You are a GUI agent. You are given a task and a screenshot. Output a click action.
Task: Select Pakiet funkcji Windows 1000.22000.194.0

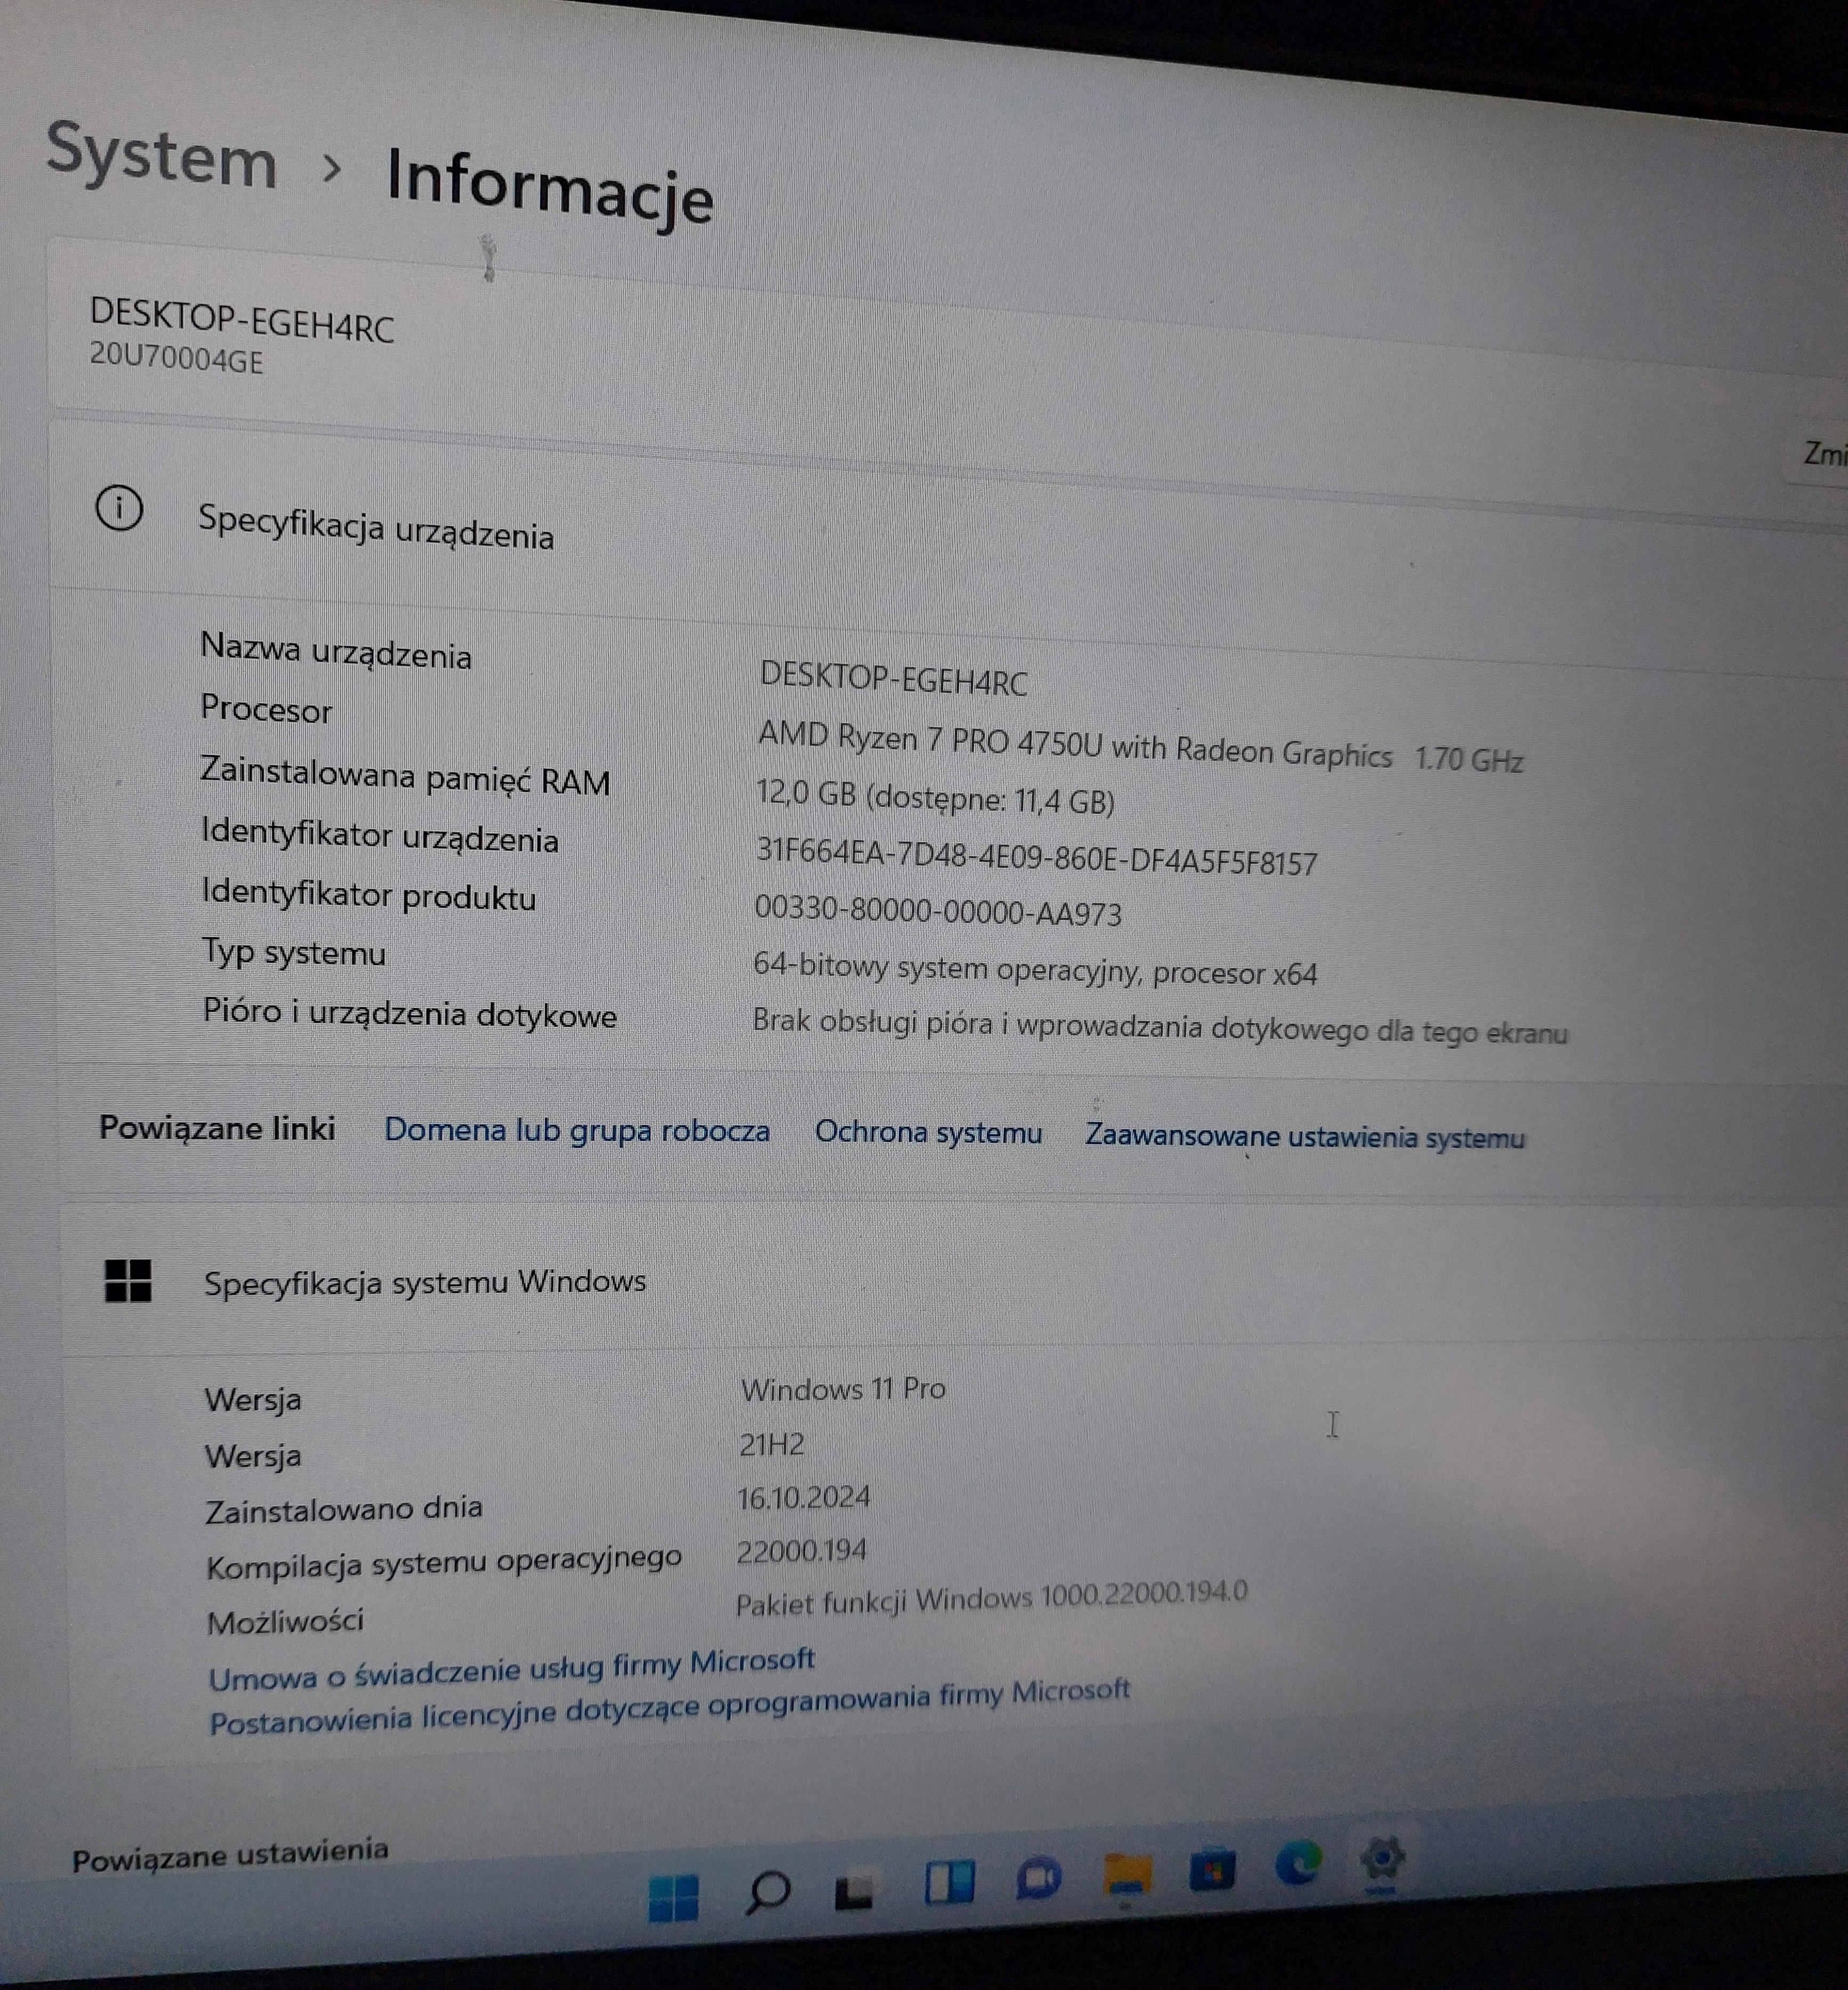[992, 1597]
